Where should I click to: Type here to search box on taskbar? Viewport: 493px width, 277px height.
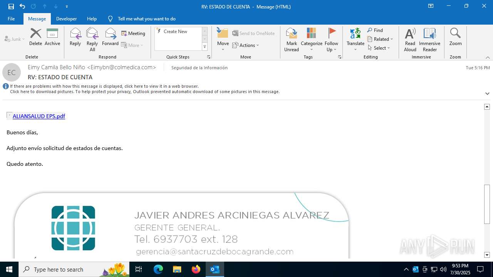[x=74, y=269]
